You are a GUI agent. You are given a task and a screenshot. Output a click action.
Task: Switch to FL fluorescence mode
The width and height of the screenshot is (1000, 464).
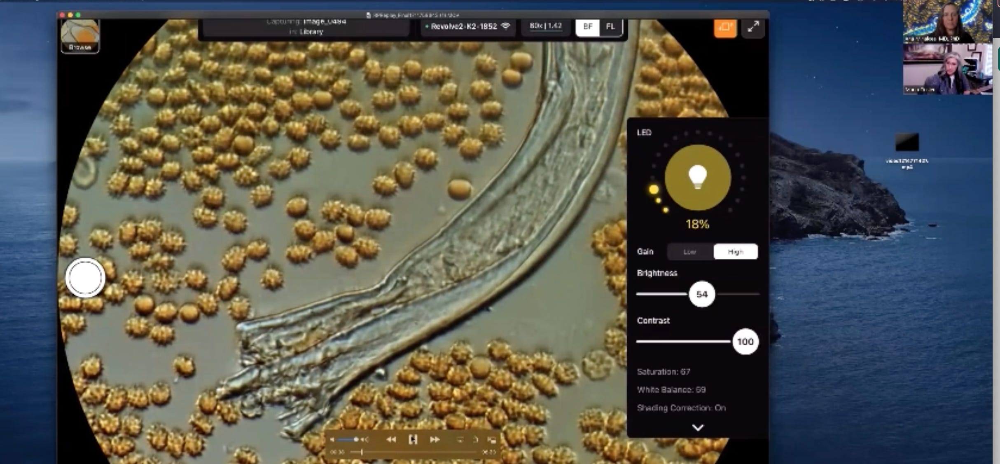coord(610,27)
